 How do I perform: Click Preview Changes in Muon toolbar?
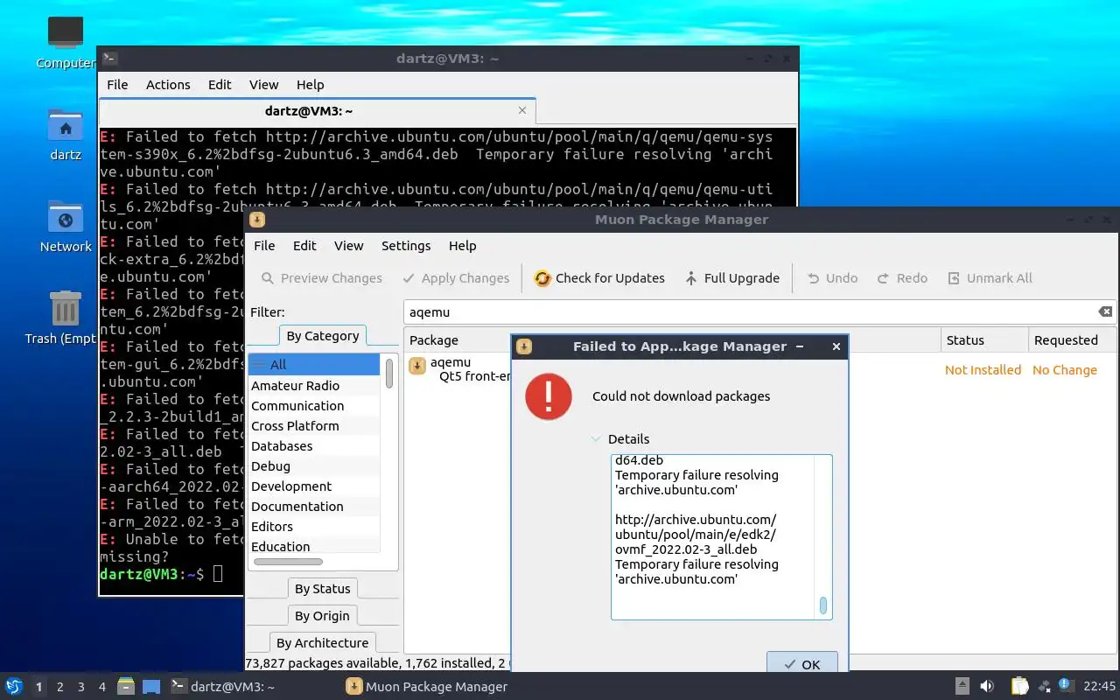pyautogui.click(x=322, y=278)
